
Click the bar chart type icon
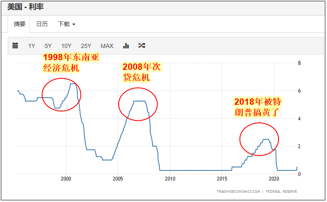126,46
